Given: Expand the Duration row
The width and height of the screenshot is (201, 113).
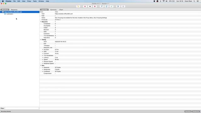Looking at the screenshot, I should [x=43, y=50].
